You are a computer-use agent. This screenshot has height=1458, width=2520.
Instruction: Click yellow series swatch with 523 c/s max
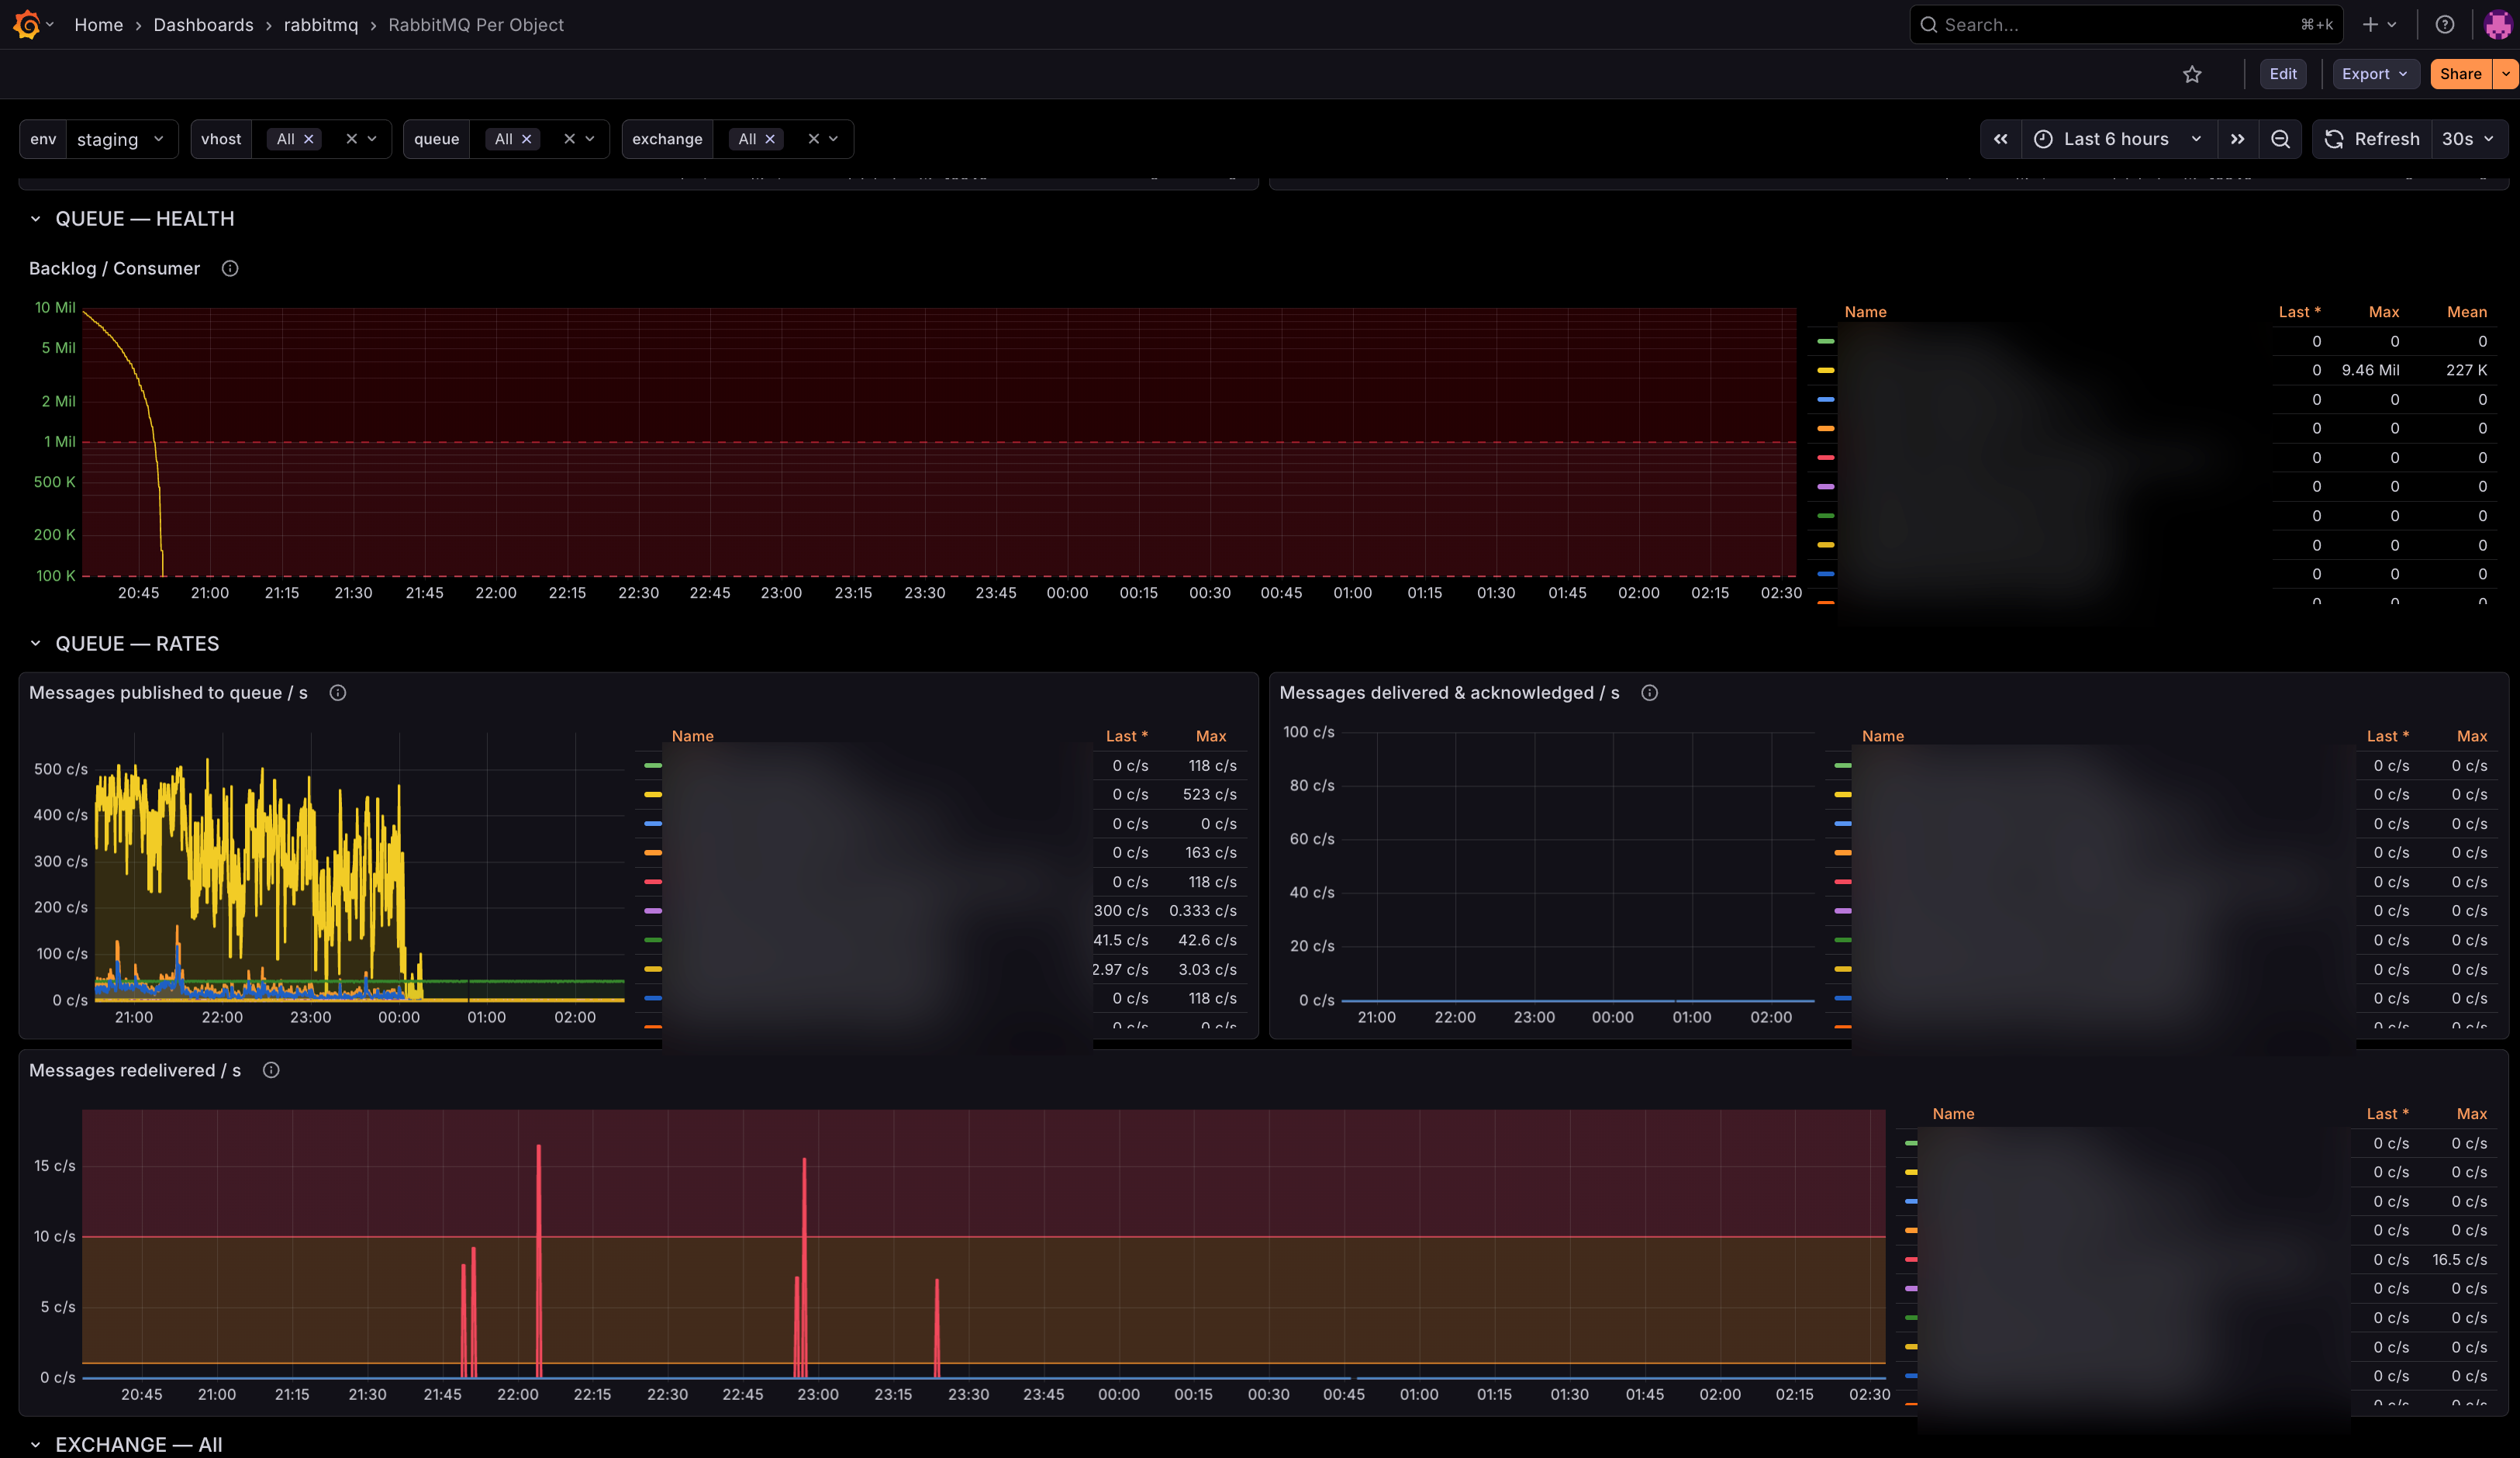coord(653,794)
